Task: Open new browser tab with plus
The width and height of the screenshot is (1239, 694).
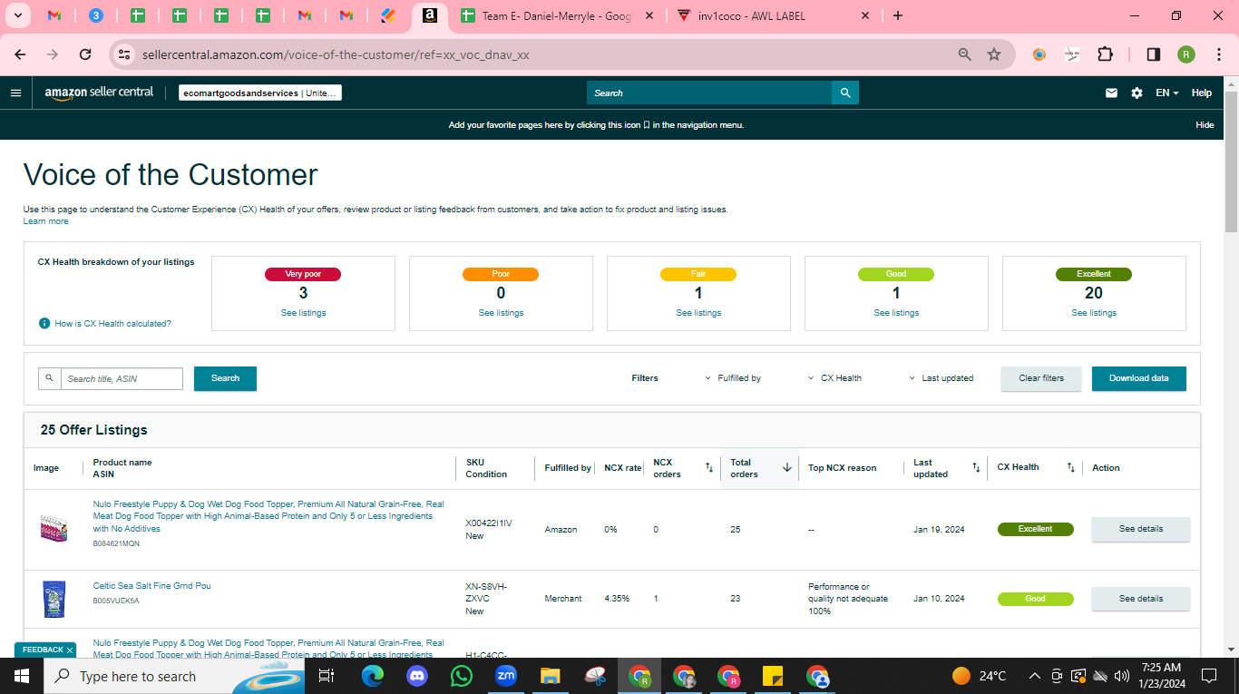Action: pyautogui.click(x=898, y=15)
